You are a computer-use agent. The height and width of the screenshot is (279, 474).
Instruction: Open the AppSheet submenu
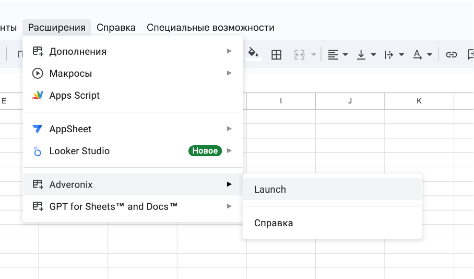(133, 129)
